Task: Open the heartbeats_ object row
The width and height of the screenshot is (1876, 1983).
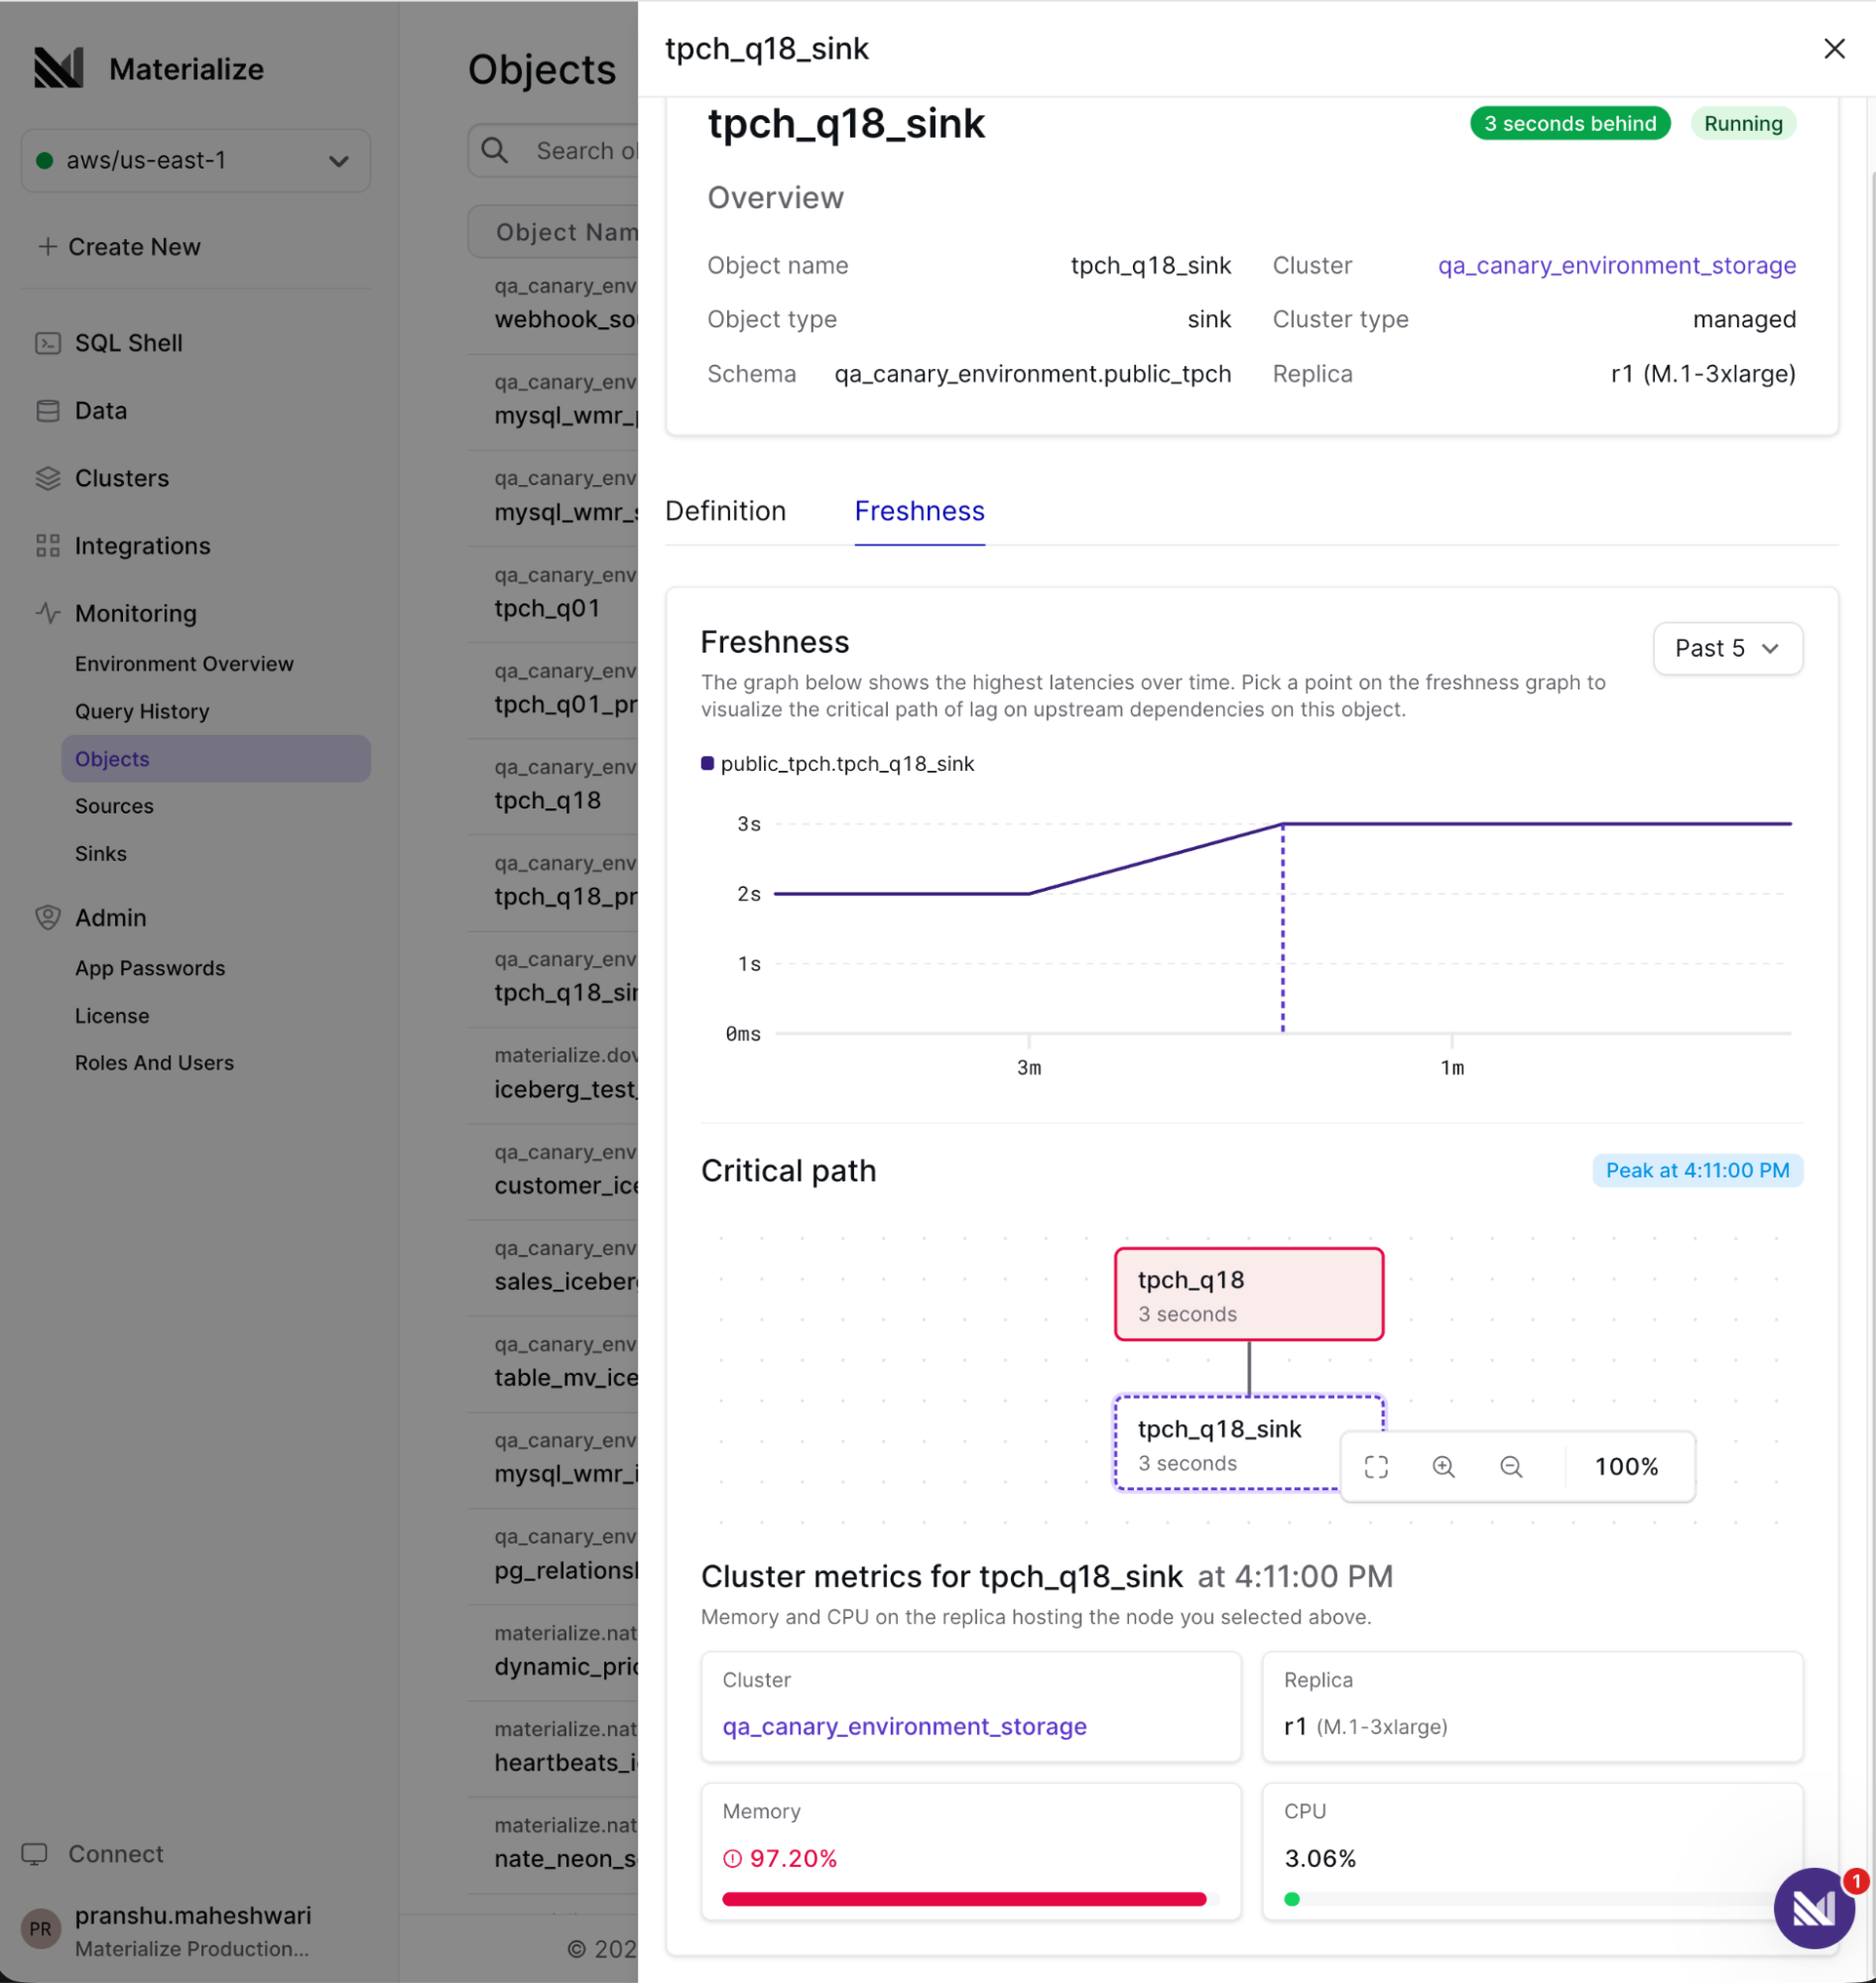Action: point(553,1748)
